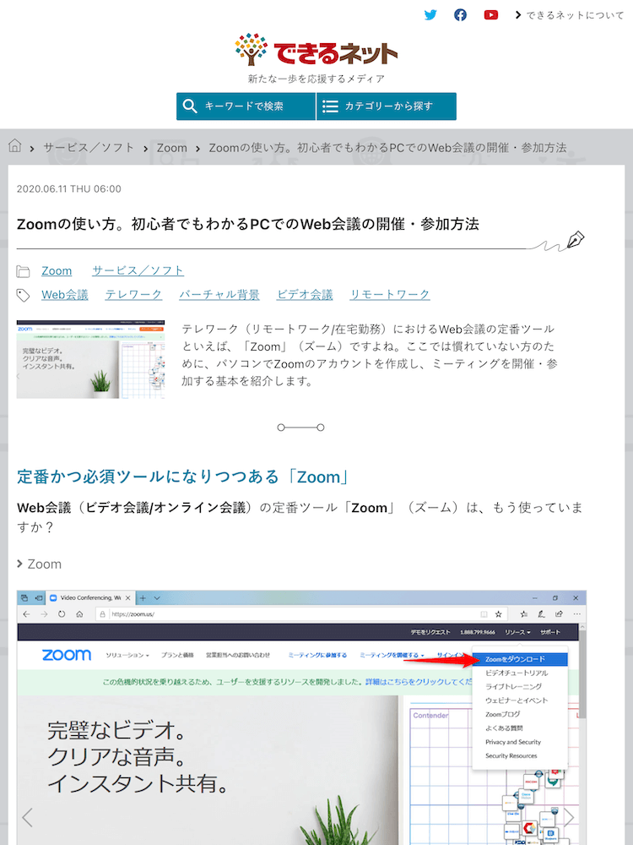The width and height of the screenshot is (633, 845).
Task: Click the home icon in breadcrumb
Action: coord(15,146)
